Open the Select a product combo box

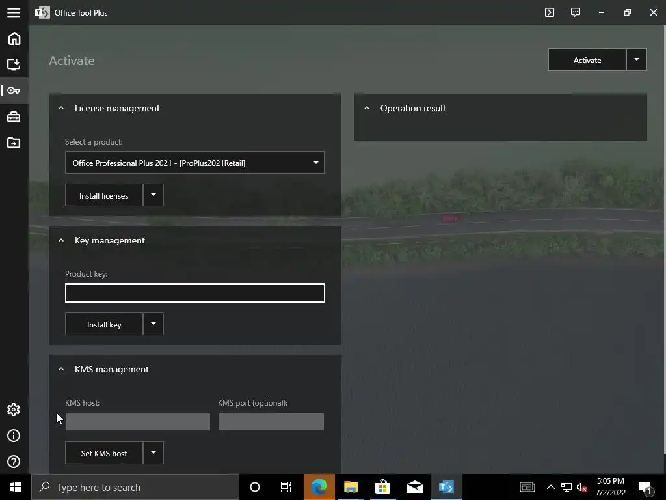click(x=195, y=163)
